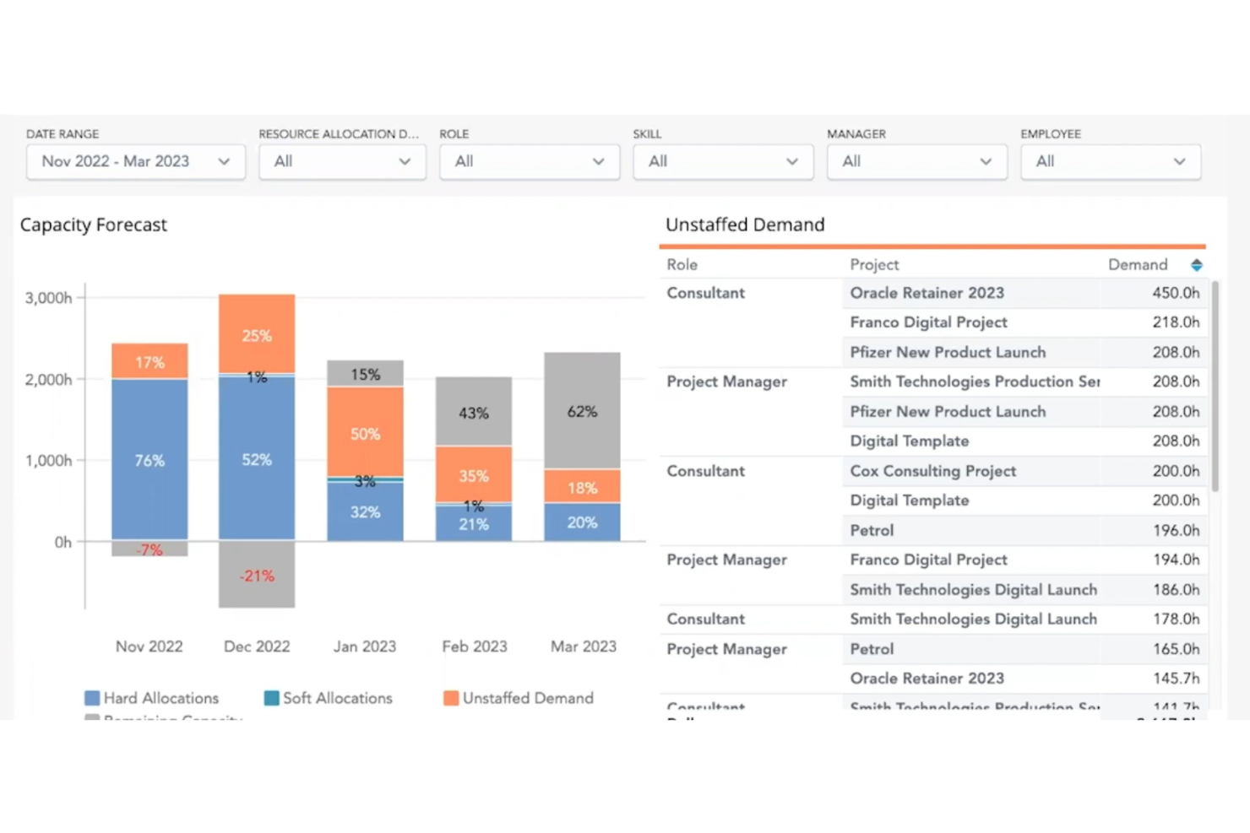The image size is (1250, 833).
Task: Select the Digital Template 200.0h row
Action: pyautogui.click(x=1024, y=500)
